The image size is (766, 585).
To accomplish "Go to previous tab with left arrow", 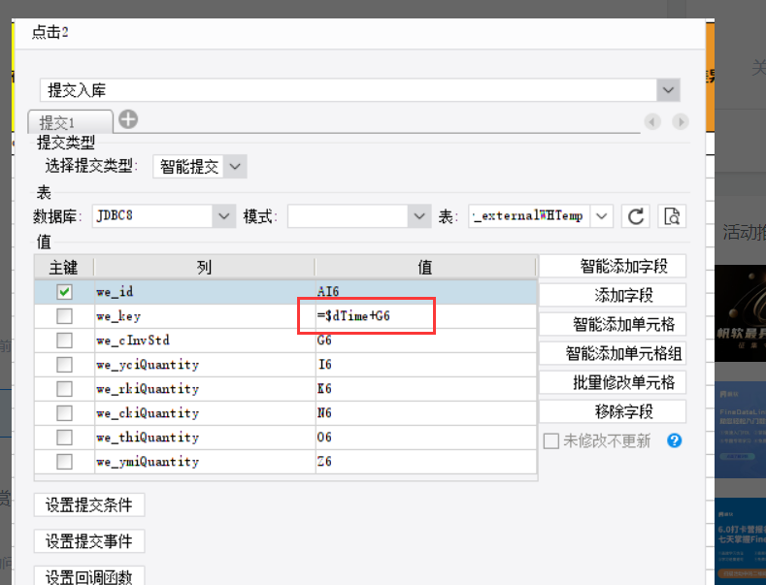I will 652,121.
